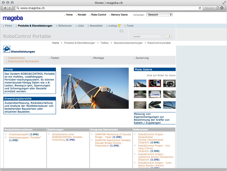Click the Safari back arrow button
Viewport: 227px width, 171px height.
[5, 8]
